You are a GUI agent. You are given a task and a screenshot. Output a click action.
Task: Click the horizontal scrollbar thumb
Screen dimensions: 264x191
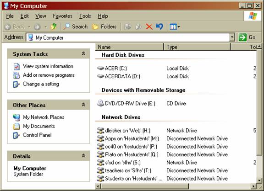tap(145, 186)
